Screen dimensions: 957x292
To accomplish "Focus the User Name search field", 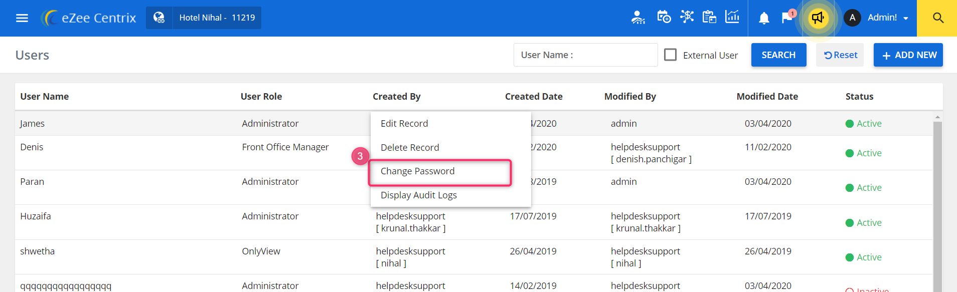I will pos(585,55).
